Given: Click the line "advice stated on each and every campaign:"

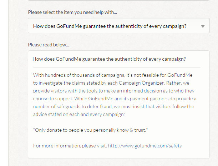Looking at the screenshot, I should (x=79, y=114).
